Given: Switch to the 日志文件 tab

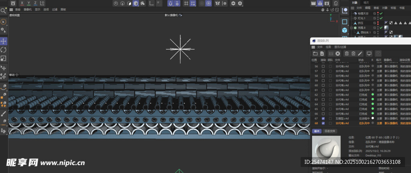Looking at the screenshot, I should pyautogui.click(x=330, y=131).
